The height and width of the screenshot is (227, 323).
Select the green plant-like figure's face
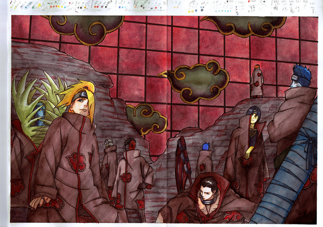(x=39, y=113)
